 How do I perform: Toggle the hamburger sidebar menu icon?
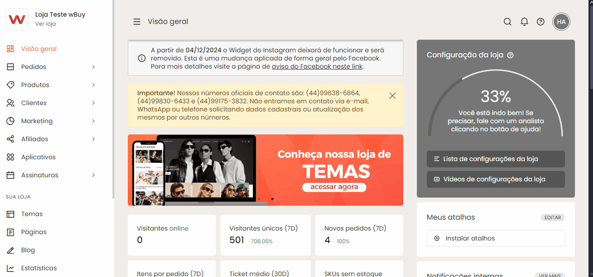pos(137,22)
